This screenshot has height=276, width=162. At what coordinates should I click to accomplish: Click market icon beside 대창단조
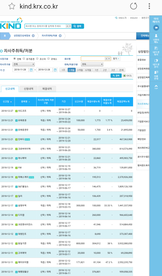click(x=16, y=234)
